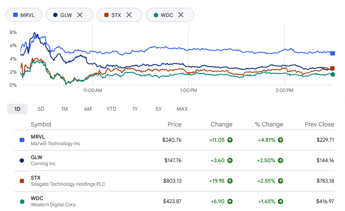345x211 pixels.
Task: Click WDC green up-arrow beside +1.65%
Action: 281,201
